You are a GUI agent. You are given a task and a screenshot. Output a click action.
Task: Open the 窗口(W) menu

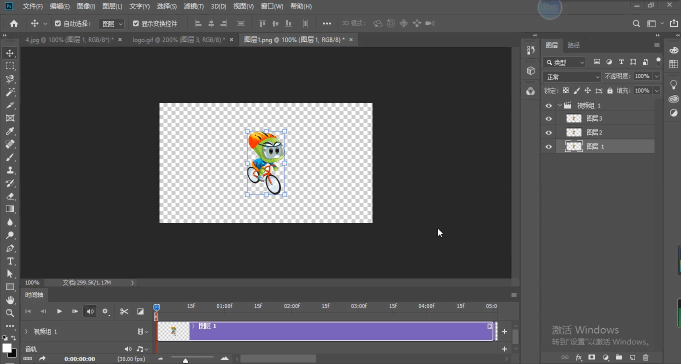pos(272,6)
